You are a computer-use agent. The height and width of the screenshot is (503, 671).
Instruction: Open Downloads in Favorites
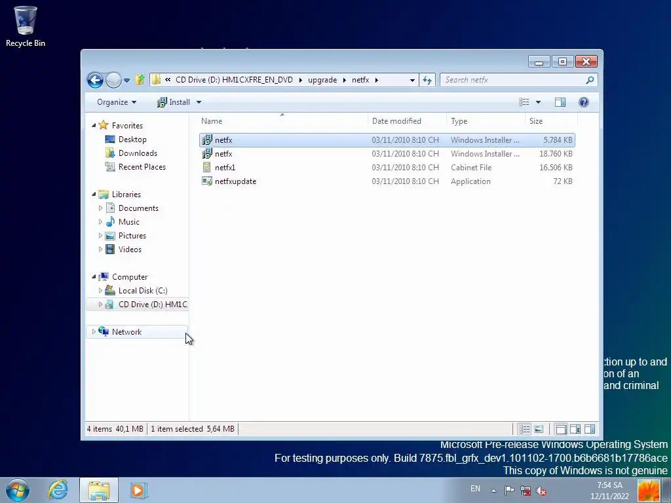(x=138, y=153)
